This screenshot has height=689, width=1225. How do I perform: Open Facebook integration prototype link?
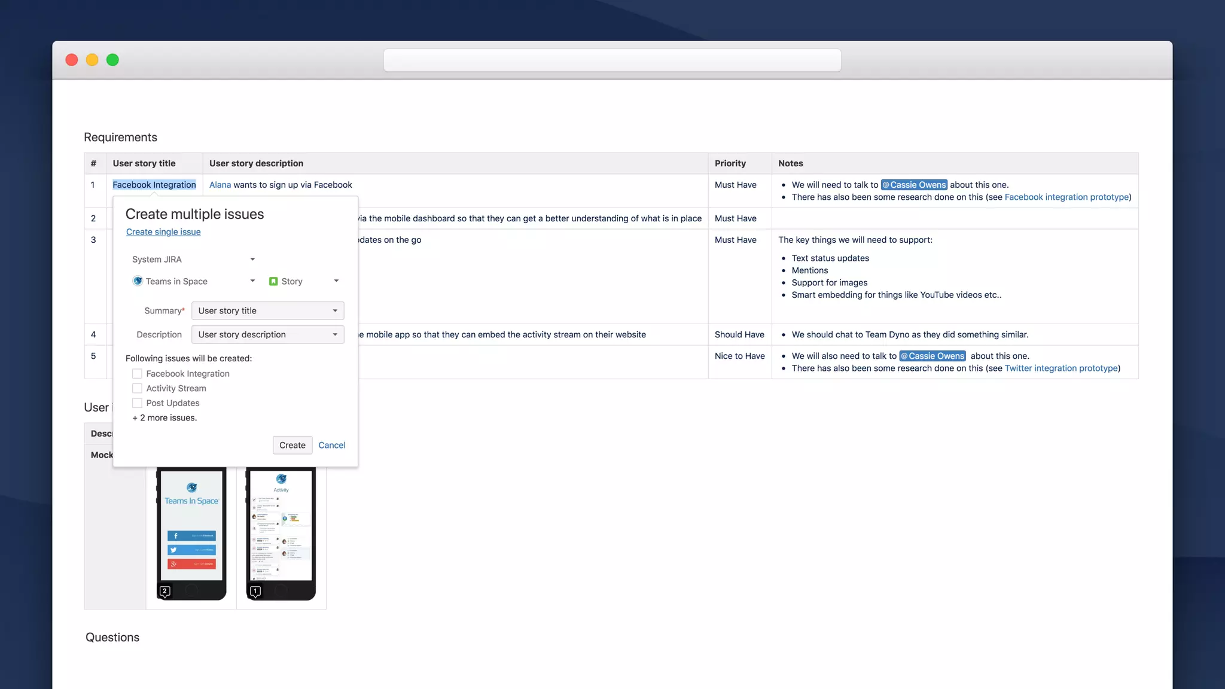coord(1066,197)
